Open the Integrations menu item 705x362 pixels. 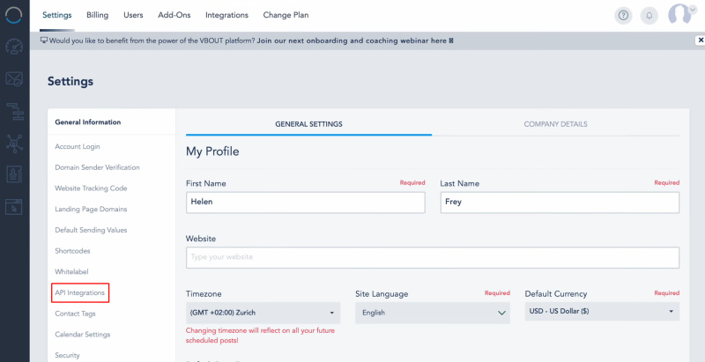[x=226, y=15]
